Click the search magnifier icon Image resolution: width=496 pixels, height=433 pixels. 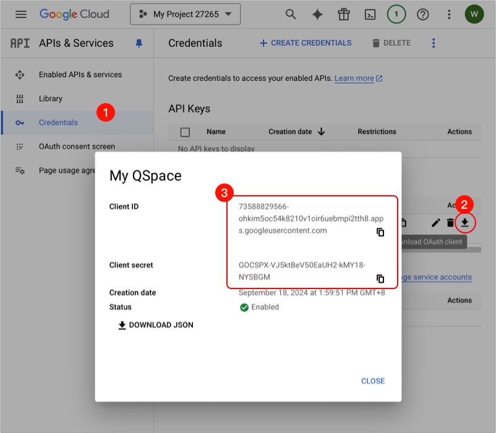tap(290, 14)
